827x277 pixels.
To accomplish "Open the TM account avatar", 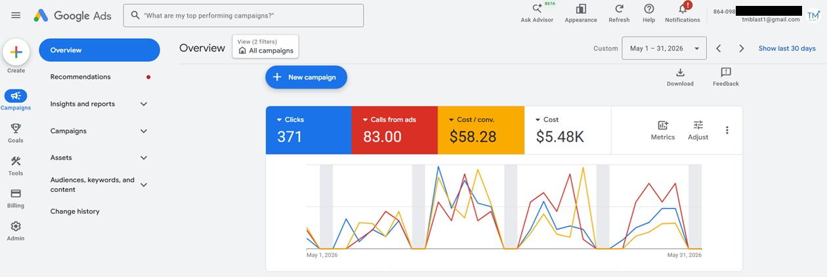I will [813, 15].
